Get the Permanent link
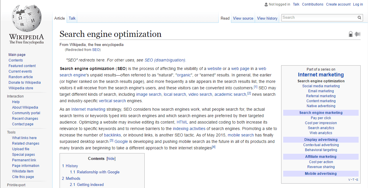 pos(24,160)
